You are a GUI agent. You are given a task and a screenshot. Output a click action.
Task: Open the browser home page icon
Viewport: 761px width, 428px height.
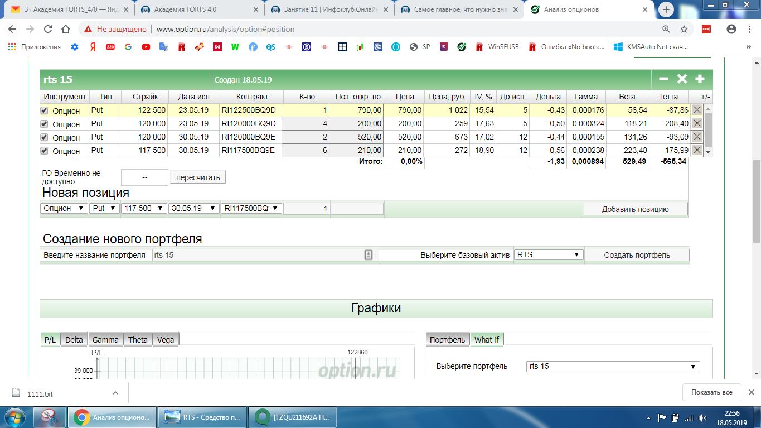[x=66, y=29]
